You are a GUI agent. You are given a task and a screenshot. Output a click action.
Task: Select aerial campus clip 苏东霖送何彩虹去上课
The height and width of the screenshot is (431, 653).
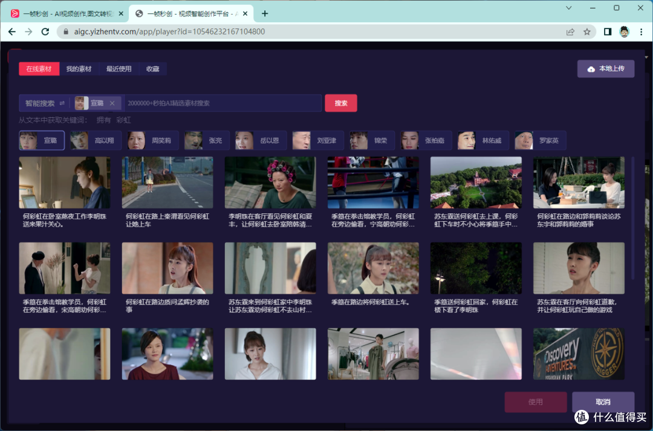pyautogui.click(x=476, y=183)
